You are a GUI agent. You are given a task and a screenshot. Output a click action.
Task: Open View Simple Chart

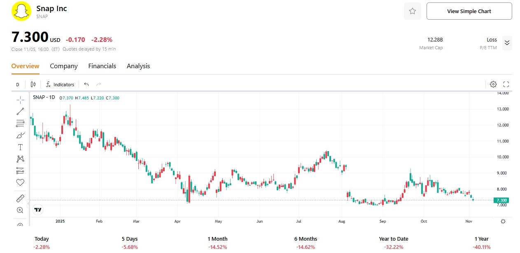pos(469,11)
